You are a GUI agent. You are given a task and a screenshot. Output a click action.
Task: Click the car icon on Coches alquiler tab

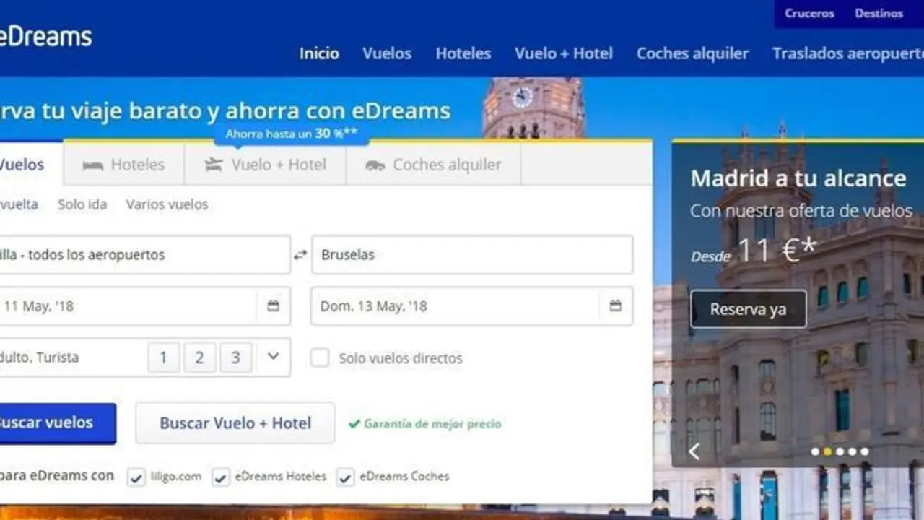[375, 165]
